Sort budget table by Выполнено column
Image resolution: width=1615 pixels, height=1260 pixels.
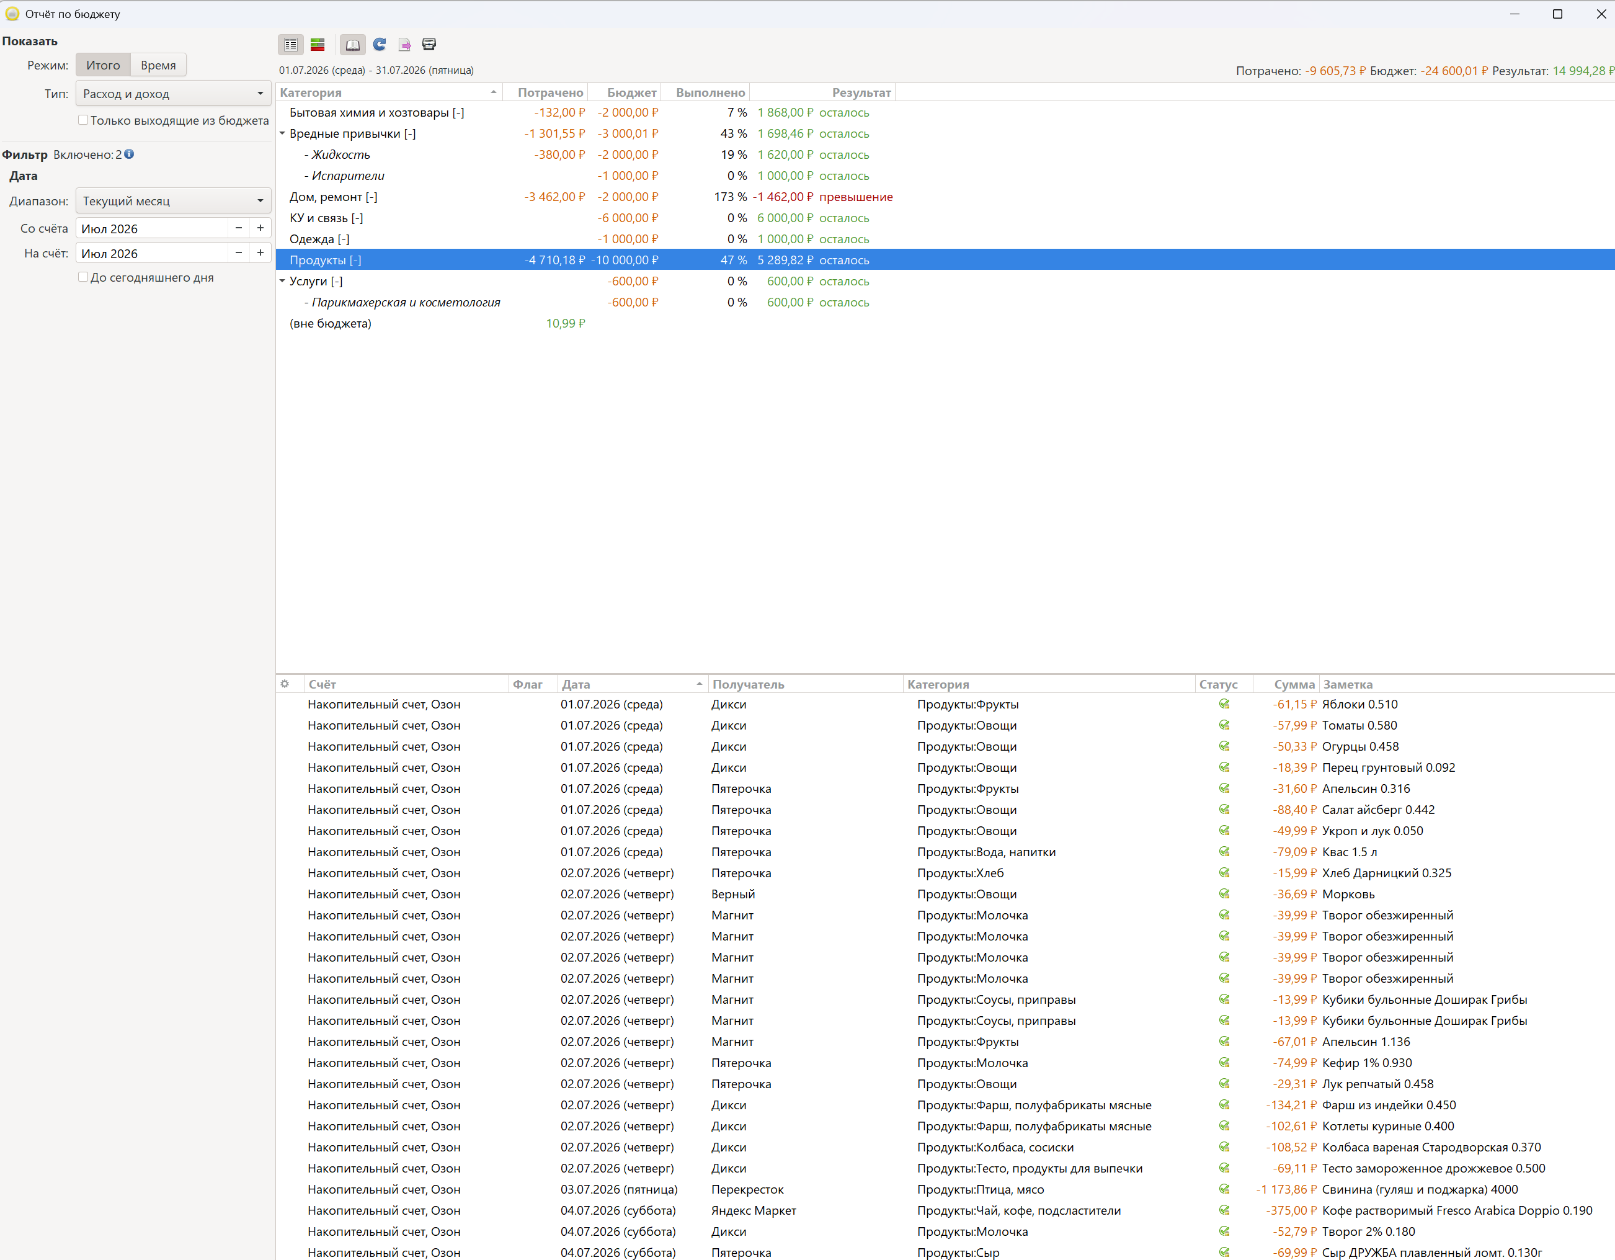click(705, 92)
